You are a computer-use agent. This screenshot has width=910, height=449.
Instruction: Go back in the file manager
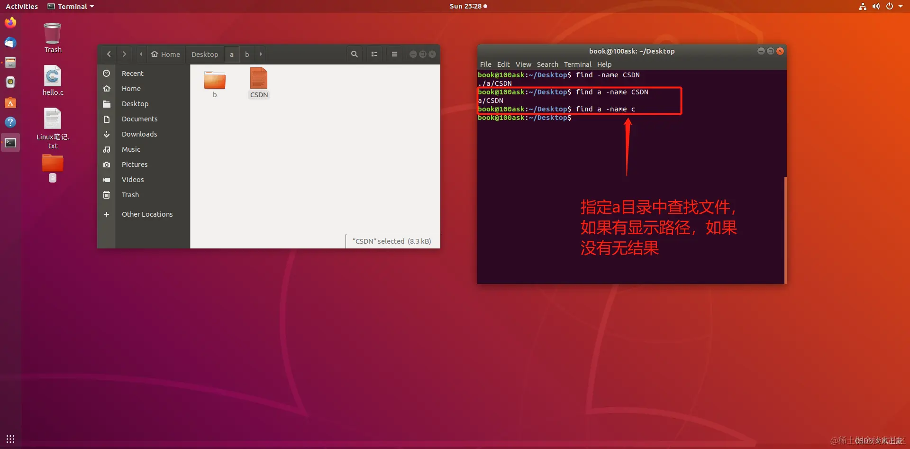(x=109, y=54)
